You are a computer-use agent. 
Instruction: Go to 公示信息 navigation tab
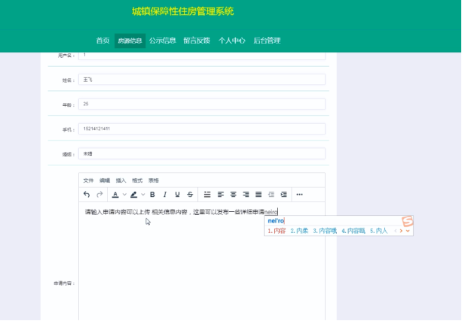tap(163, 41)
